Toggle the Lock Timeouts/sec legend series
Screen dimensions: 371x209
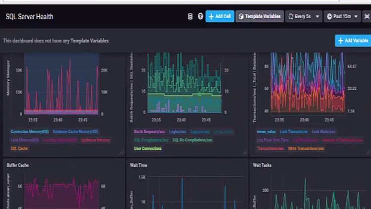(x=293, y=132)
